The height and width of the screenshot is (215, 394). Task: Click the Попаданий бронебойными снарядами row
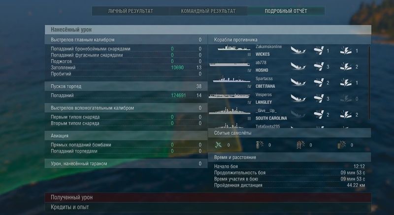click(x=126, y=49)
